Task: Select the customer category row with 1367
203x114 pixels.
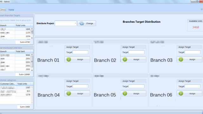Action: pyautogui.click(x=15, y=87)
